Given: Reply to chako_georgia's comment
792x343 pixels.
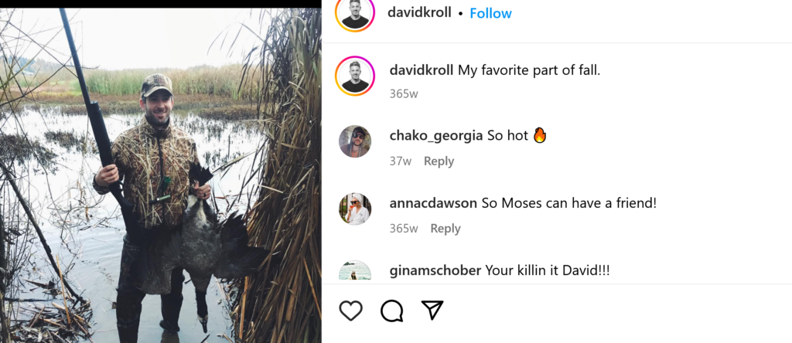Looking at the screenshot, I should [x=439, y=161].
